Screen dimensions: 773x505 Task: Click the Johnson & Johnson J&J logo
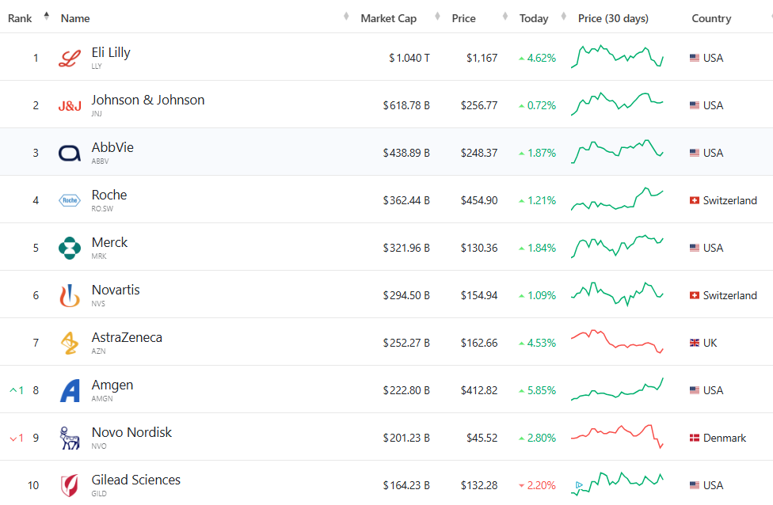click(70, 106)
